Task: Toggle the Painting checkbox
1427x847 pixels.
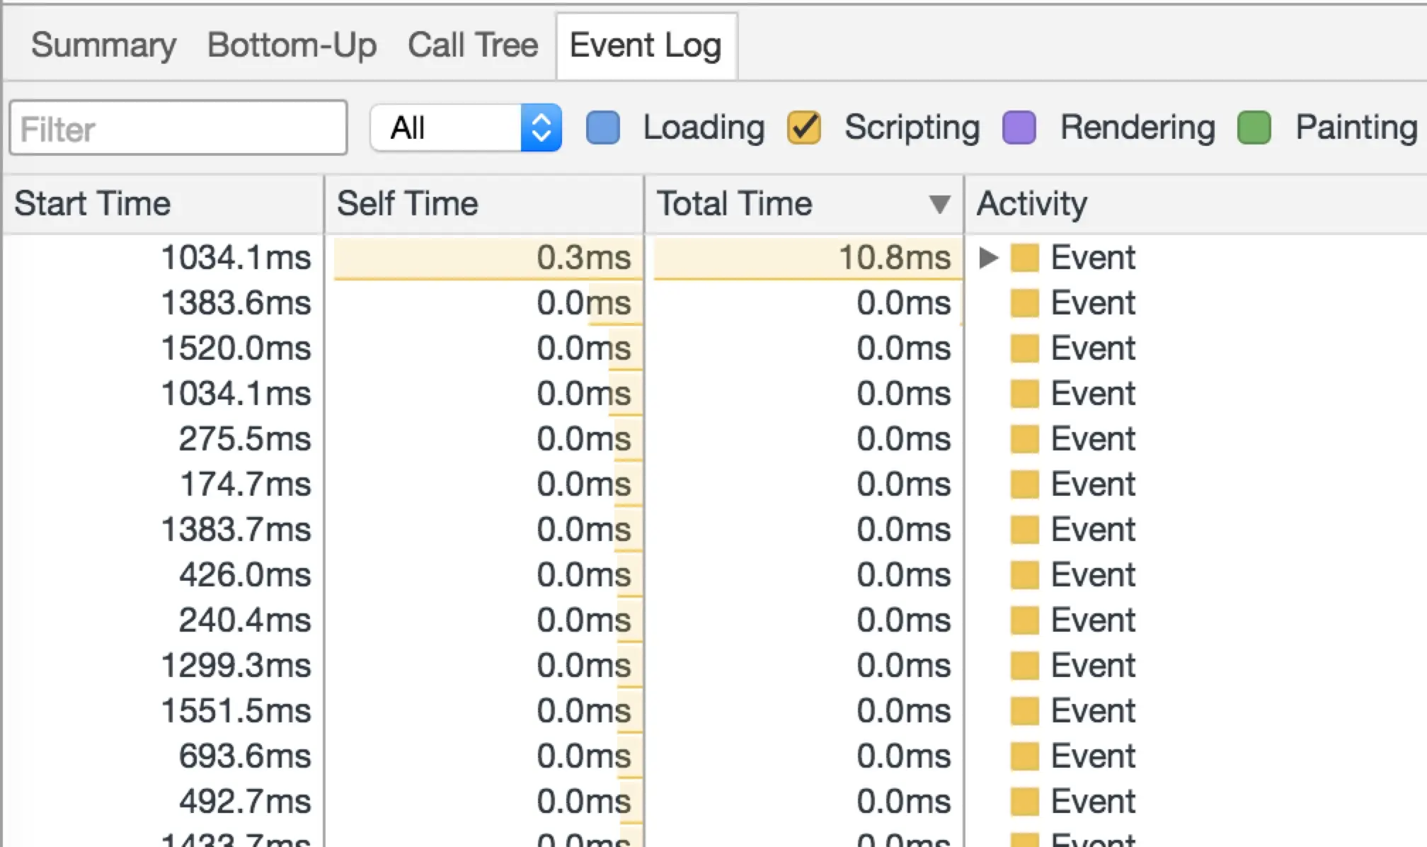Action: click(1254, 128)
